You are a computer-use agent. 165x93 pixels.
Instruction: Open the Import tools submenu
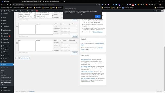(x=3, y=70)
